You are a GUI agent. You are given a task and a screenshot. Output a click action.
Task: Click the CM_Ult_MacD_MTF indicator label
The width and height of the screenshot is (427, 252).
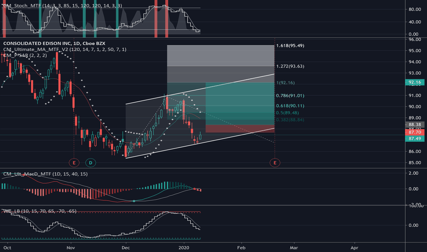[x=45, y=174]
